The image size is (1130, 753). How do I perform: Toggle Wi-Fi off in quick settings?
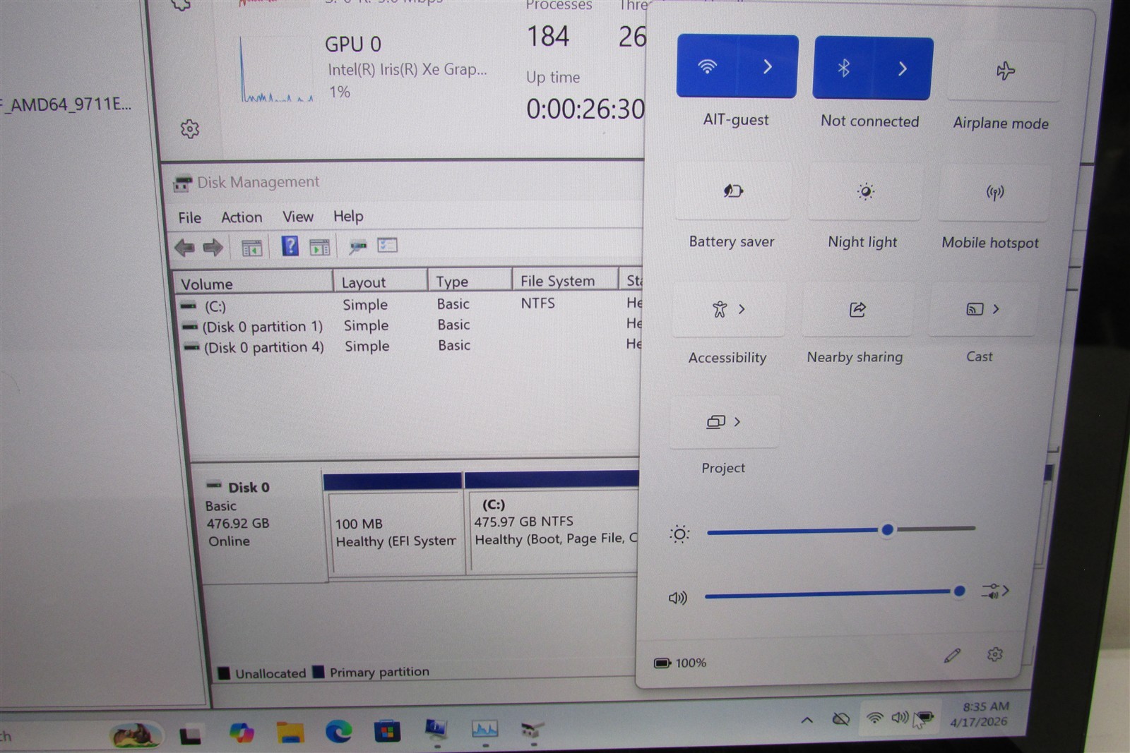(x=707, y=66)
